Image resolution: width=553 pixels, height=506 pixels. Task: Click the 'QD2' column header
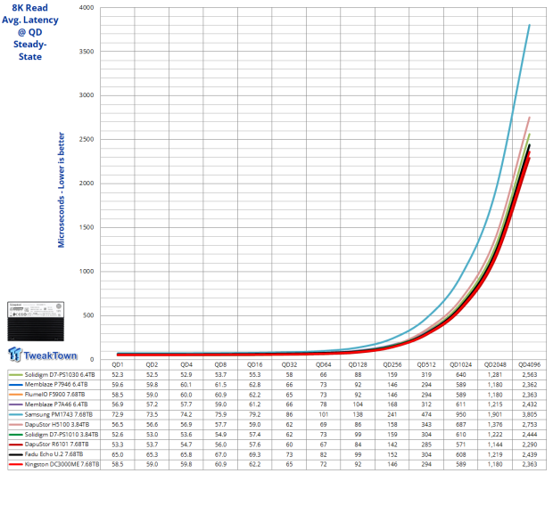(152, 364)
